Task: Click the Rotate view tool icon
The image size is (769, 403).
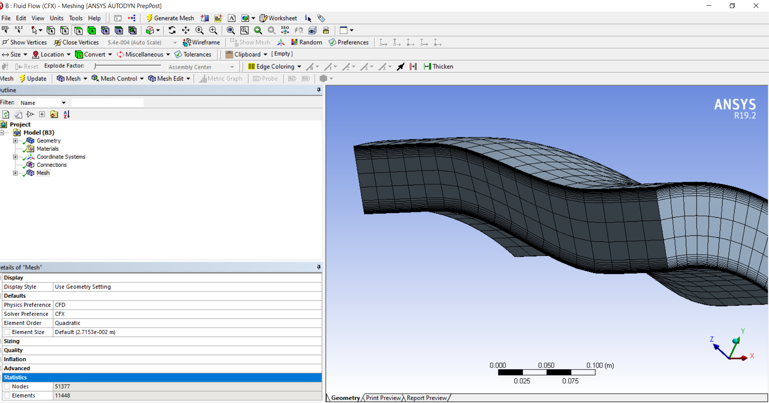Action: pos(172,30)
